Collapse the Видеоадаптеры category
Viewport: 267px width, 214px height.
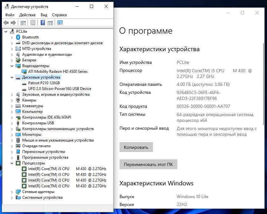(x=12, y=66)
